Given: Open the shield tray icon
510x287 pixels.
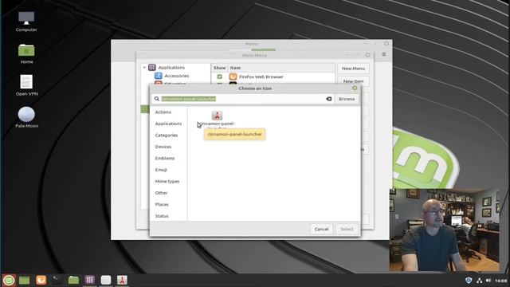Looking at the screenshot, I should click(x=469, y=280).
